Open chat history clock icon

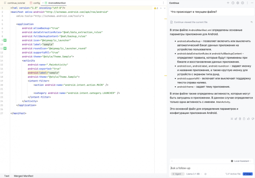(233, 3)
